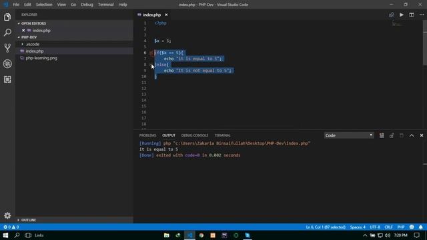Click the Clear Output icon

[x=382, y=135]
